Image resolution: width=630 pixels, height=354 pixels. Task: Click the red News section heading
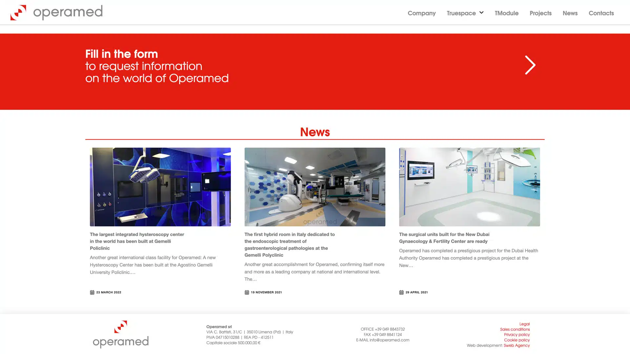(315, 132)
